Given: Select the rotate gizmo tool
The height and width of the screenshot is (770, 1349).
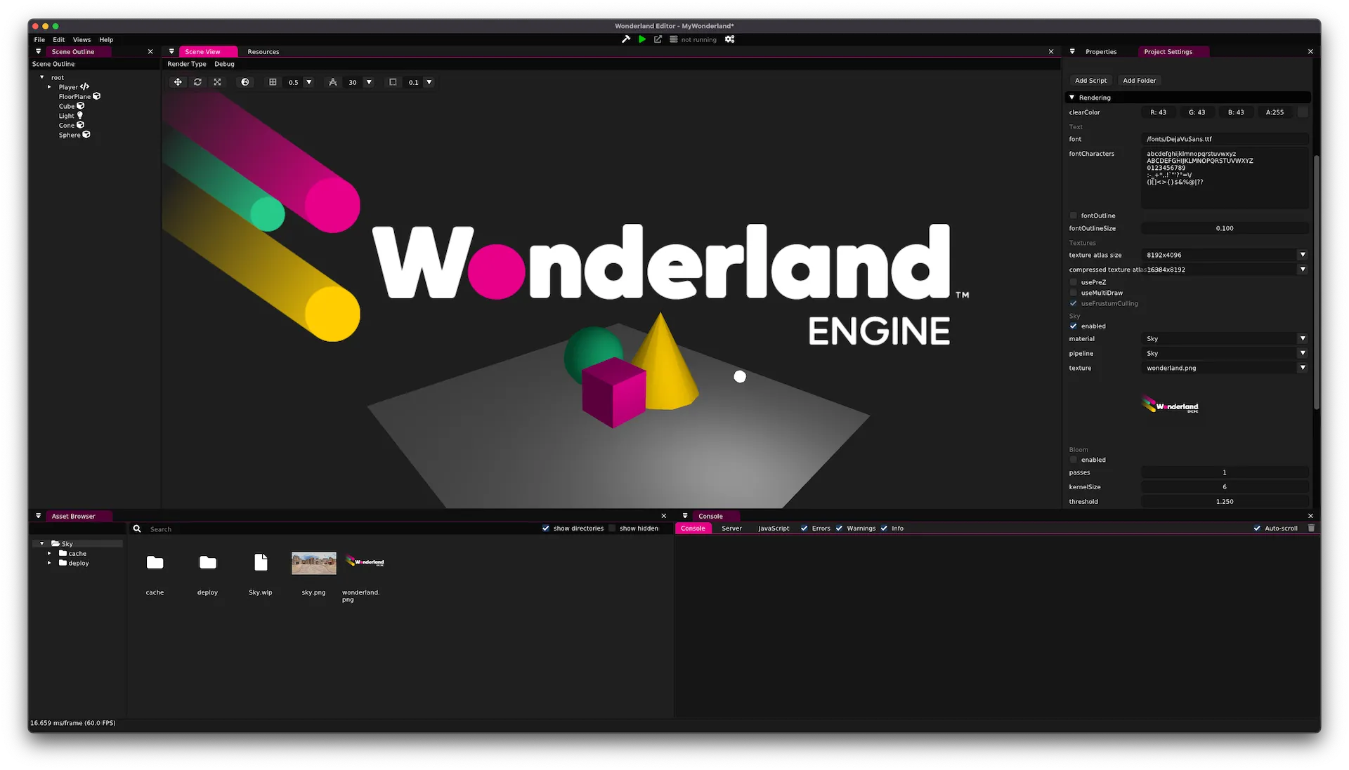Looking at the screenshot, I should click(197, 82).
